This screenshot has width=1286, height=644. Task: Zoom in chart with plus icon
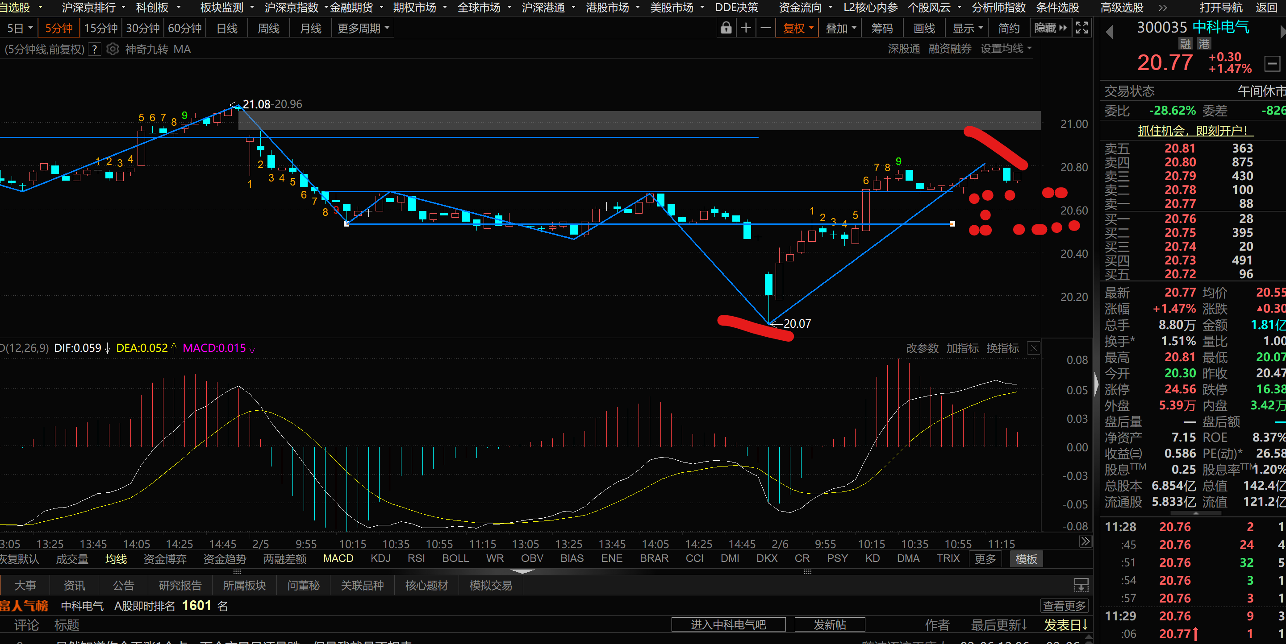pyautogui.click(x=746, y=29)
